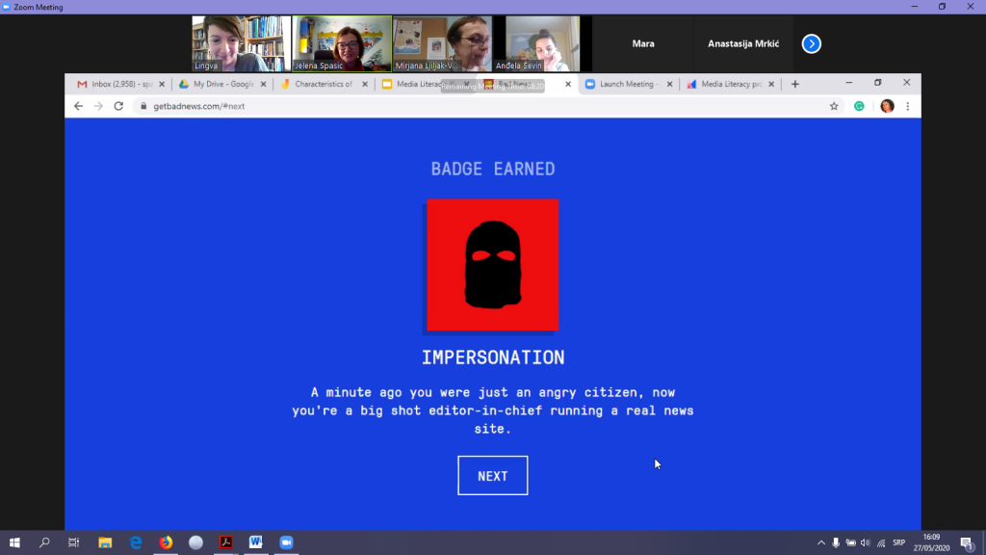
Task: Select Lingva participant video
Action: point(242,43)
